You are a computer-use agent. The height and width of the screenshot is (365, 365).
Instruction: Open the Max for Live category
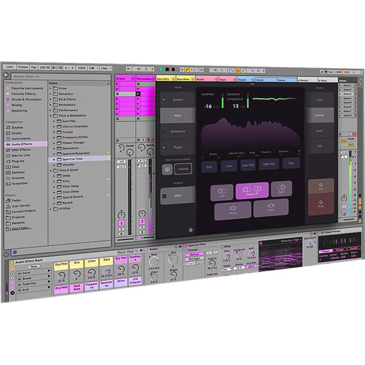[x=18, y=155]
